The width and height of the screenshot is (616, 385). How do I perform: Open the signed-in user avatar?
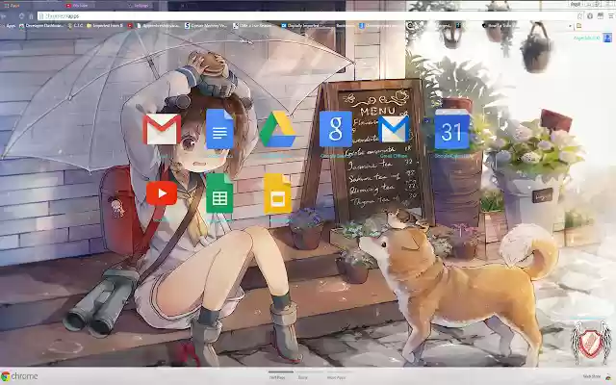(607, 38)
